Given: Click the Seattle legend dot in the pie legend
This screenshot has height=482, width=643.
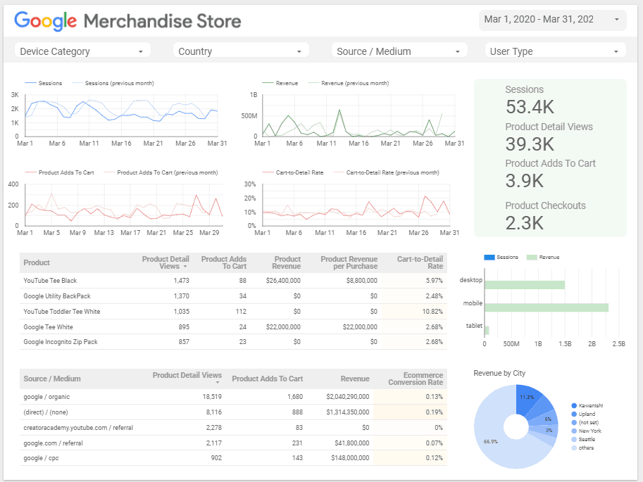Looking at the screenshot, I should [x=573, y=439].
